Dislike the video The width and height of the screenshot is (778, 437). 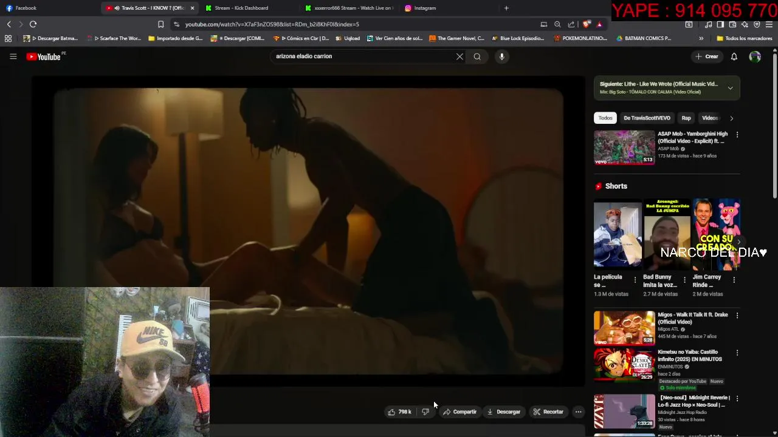pyautogui.click(x=425, y=412)
